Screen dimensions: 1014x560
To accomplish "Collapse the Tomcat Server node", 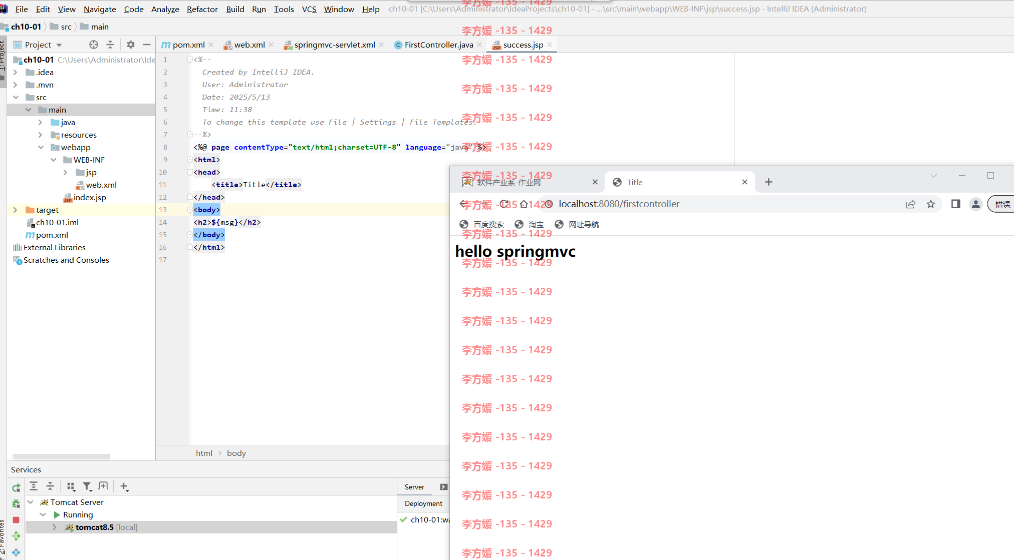I will coord(30,502).
